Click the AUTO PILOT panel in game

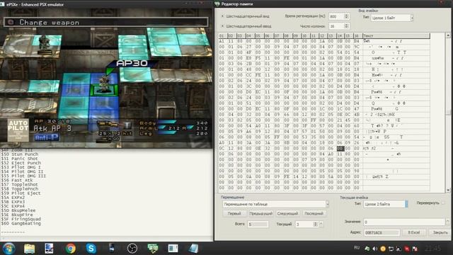[18, 130]
